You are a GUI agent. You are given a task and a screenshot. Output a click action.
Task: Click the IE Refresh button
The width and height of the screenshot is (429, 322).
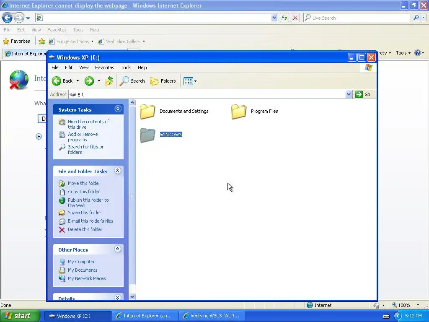[284, 18]
